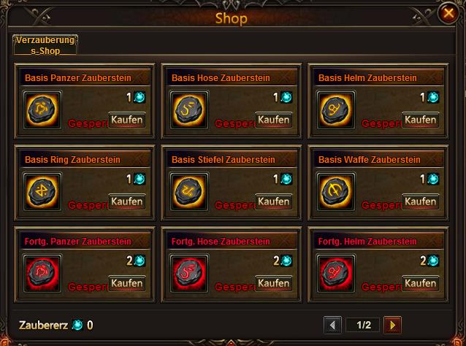466x346 pixels.
Task: Open the Verzauberungs-Shop tab
Action: pos(45,45)
